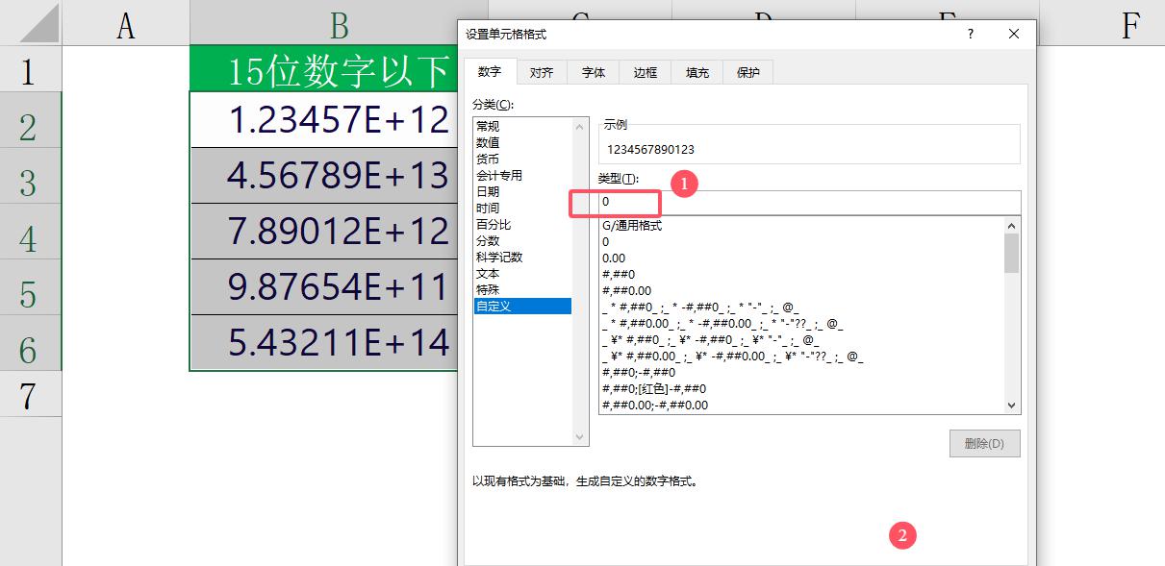Pick 分数 category
Screen dimensions: 1165x566
click(x=522, y=241)
